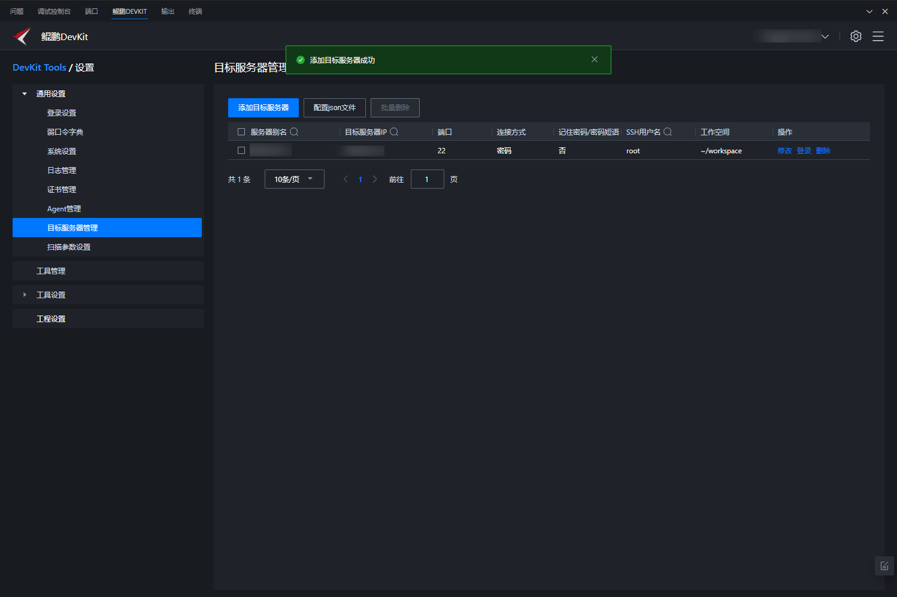Switch to the 输出 tab
The width and height of the screenshot is (897, 597).
168,11
